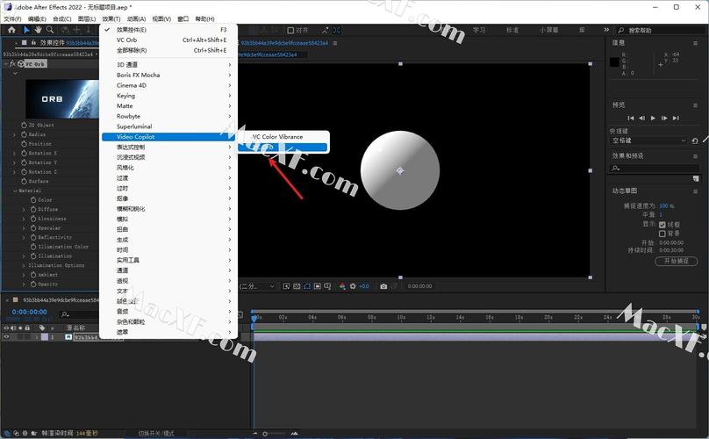Screen dimensions: 709x439
Task: Toggle Glossiness stopwatch icon
Action: (x=33, y=219)
